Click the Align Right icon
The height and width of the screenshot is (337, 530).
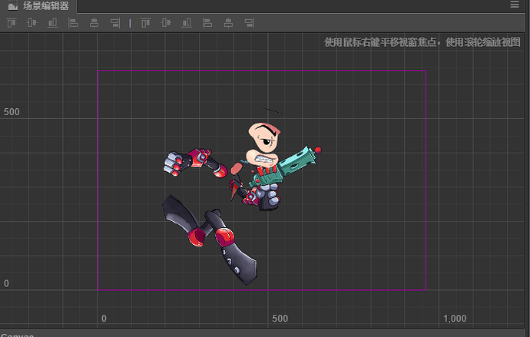point(114,23)
